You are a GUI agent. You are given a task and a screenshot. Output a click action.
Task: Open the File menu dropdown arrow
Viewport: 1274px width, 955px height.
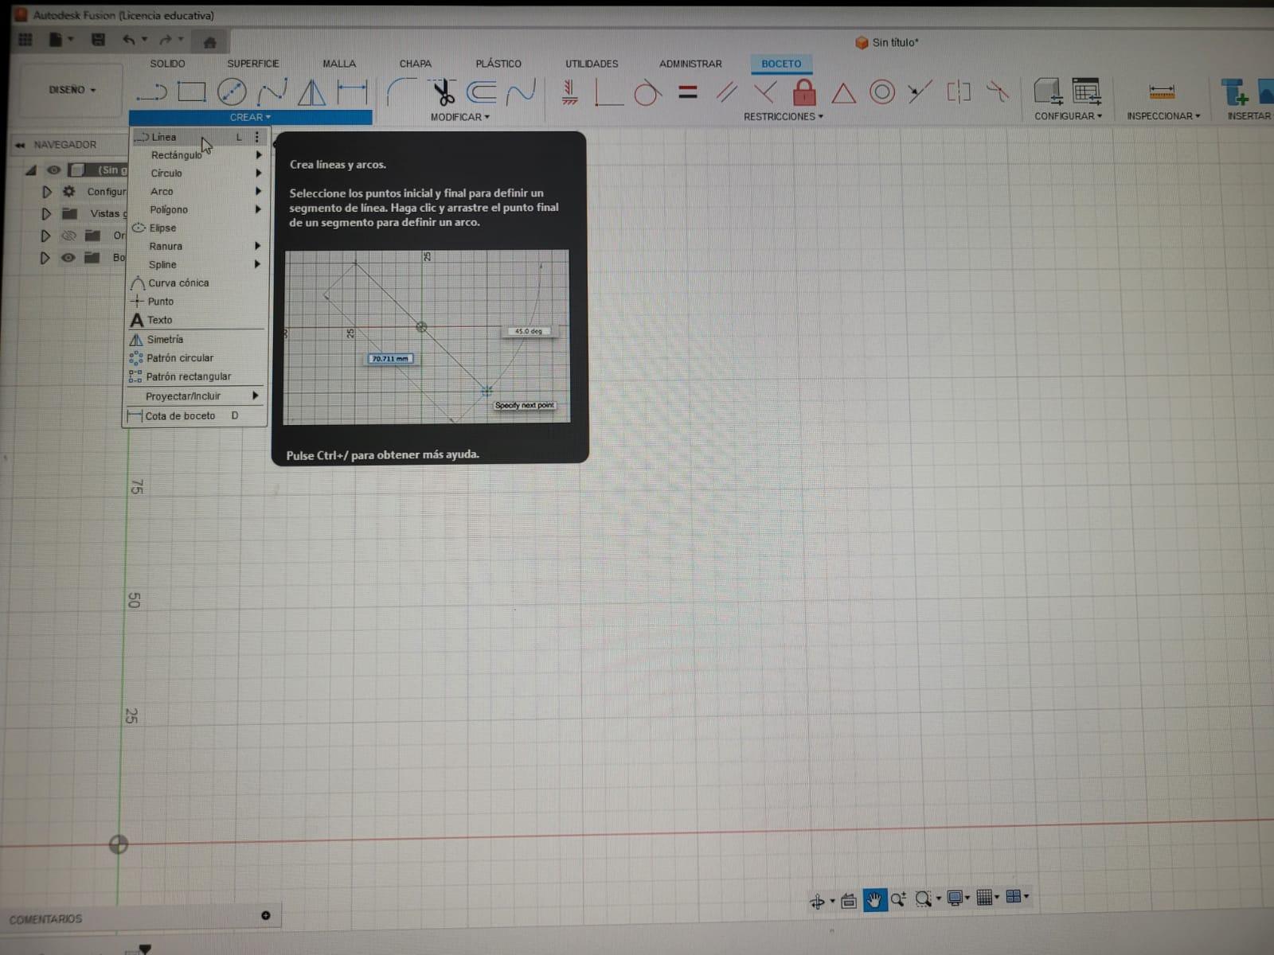coord(70,39)
